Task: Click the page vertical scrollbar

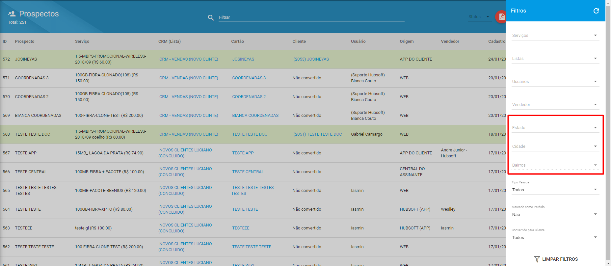Action: [608, 133]
